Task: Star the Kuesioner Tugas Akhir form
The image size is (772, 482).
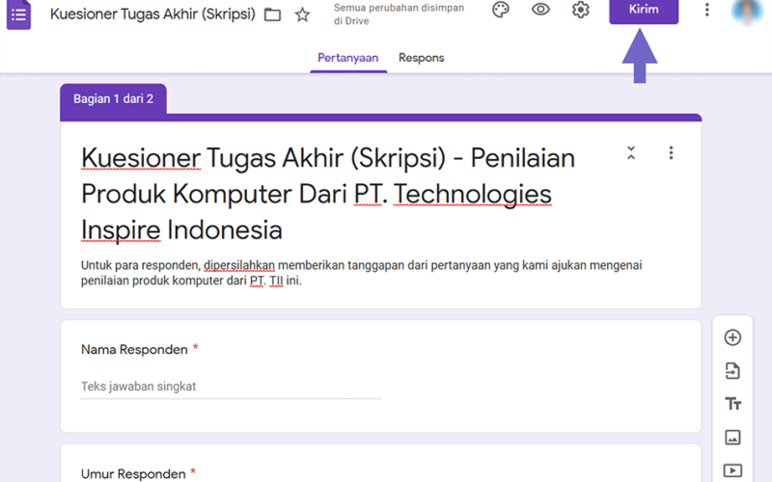Action: pos(302,14)
